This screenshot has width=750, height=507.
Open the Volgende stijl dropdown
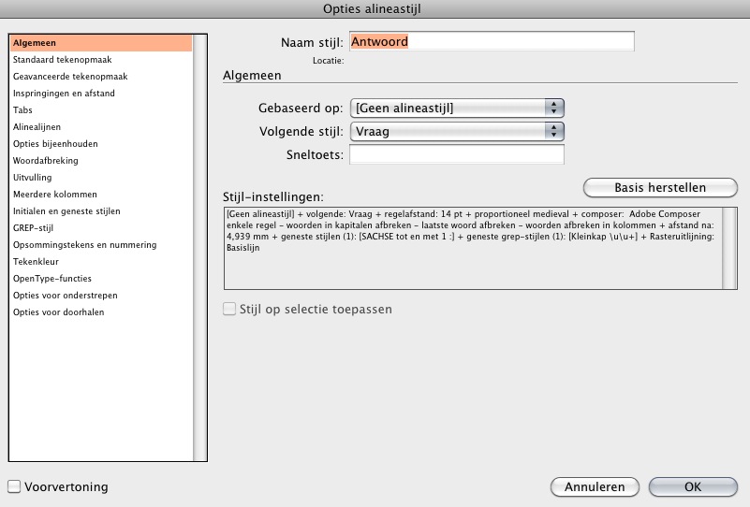[457, 131]
